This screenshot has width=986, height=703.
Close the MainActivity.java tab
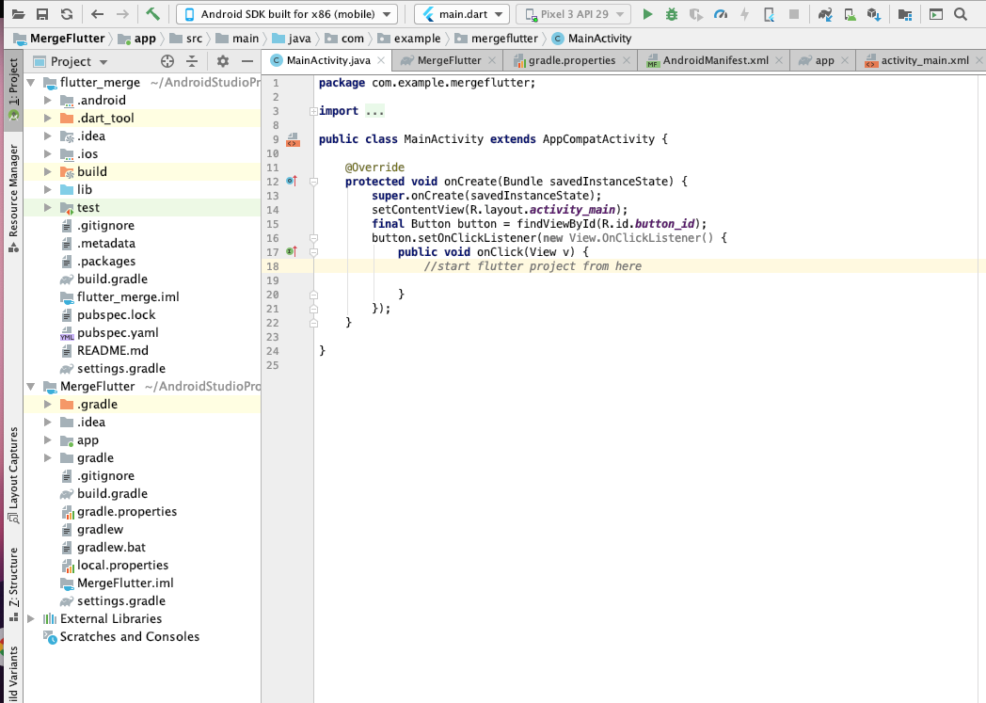click(x=381, y=60)
